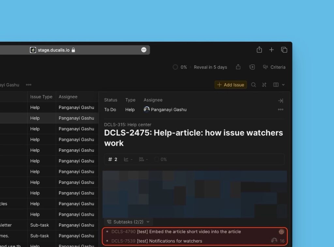Toggle the DCLS-4790 subtask bullet
The image size is (334, 247).
pyautogui.click(x=108, y=232)
